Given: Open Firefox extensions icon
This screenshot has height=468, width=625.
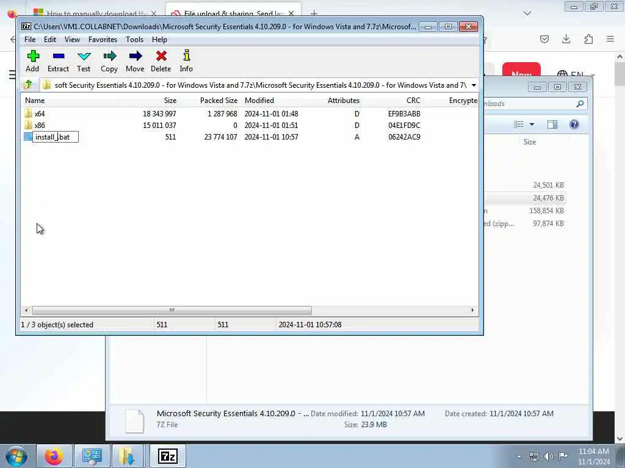Looking at the screenshot, I should (x=588, y=39).
